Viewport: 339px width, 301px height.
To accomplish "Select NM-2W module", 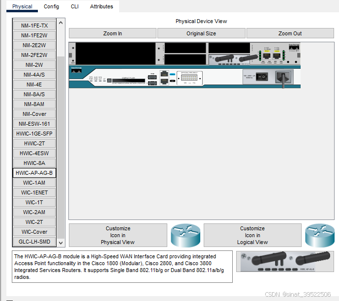I will tap(34, 65).
